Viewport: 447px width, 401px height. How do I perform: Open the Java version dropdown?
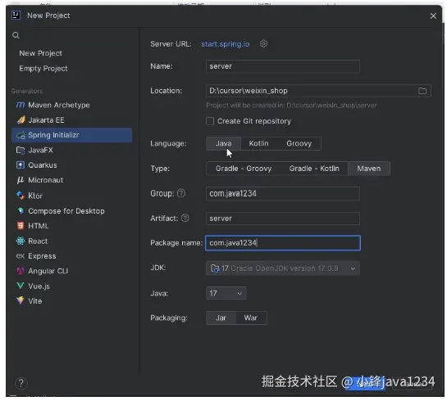226,293
